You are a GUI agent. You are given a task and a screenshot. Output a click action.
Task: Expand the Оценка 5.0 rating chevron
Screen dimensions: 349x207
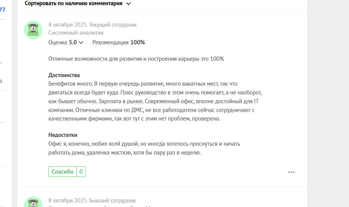[81, 42]
